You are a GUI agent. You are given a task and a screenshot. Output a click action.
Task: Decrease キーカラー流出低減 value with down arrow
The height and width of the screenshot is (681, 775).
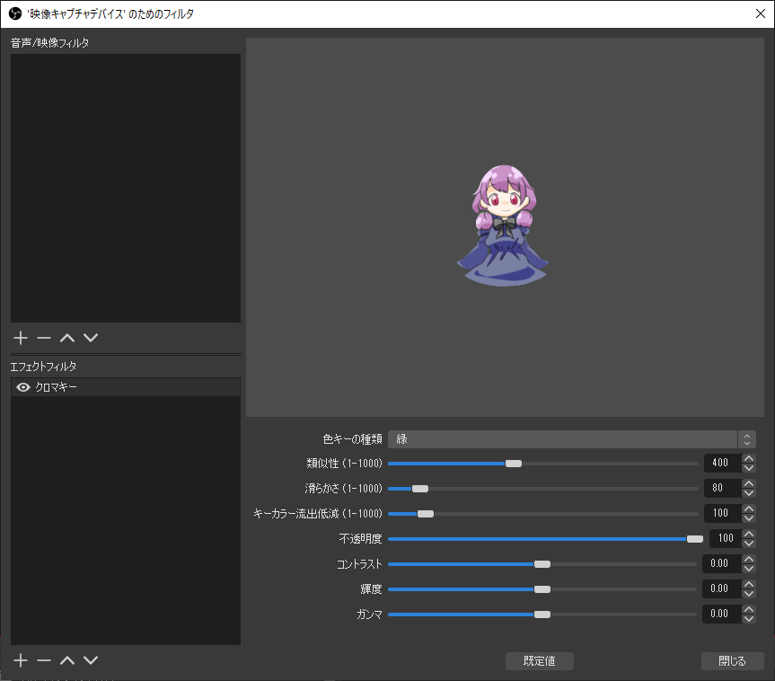tap(749, 518)
